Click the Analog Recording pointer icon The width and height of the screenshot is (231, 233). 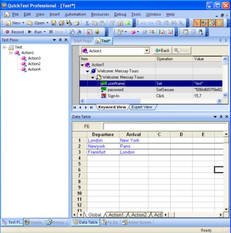point(79,32)
